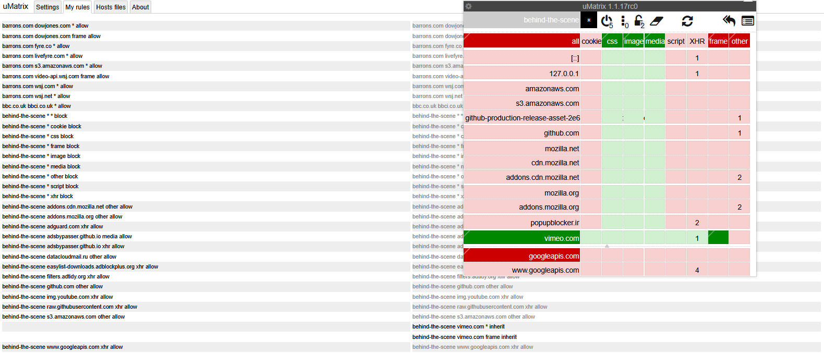
Task: Click temporary rule 'behind-the-scene vimeo.com frame inherit'
Action: pyautogui.click(x=465, y=337)
